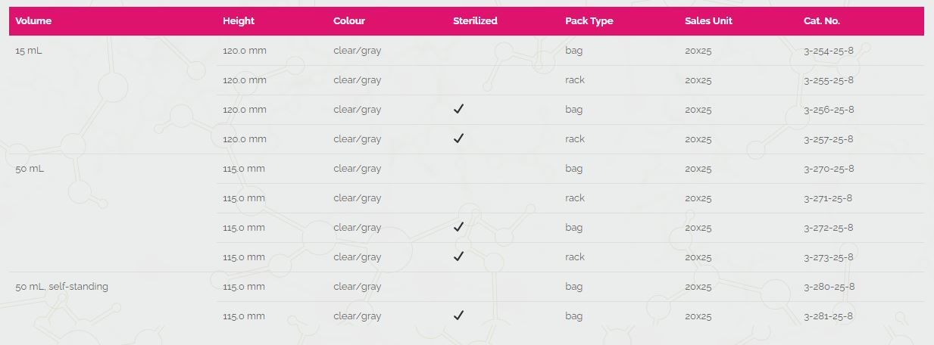This screenshot has width=934, height=345.
Task: Click the sterilized checkmark for 3-281-25-8
Action: pyautogui.click(x=458, y=315)
